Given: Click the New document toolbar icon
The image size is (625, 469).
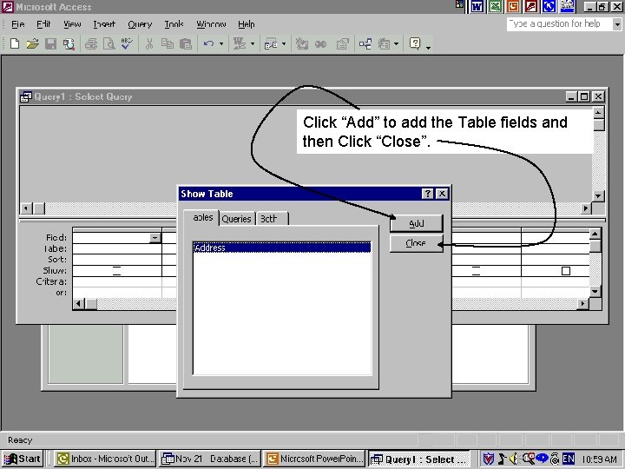Looking at the screenshot, I should [15, 43].
